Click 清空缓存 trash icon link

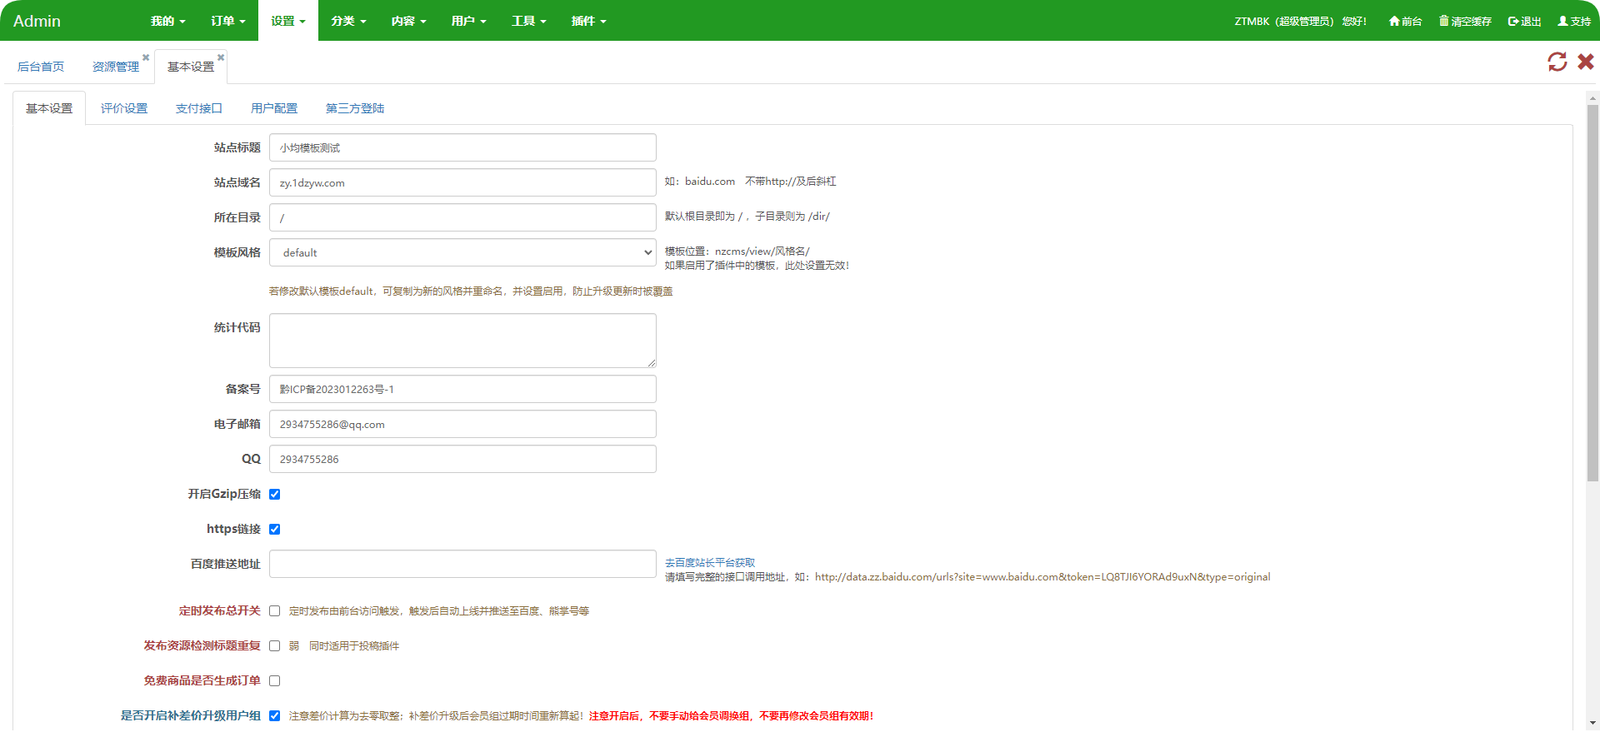(1465, 21)
